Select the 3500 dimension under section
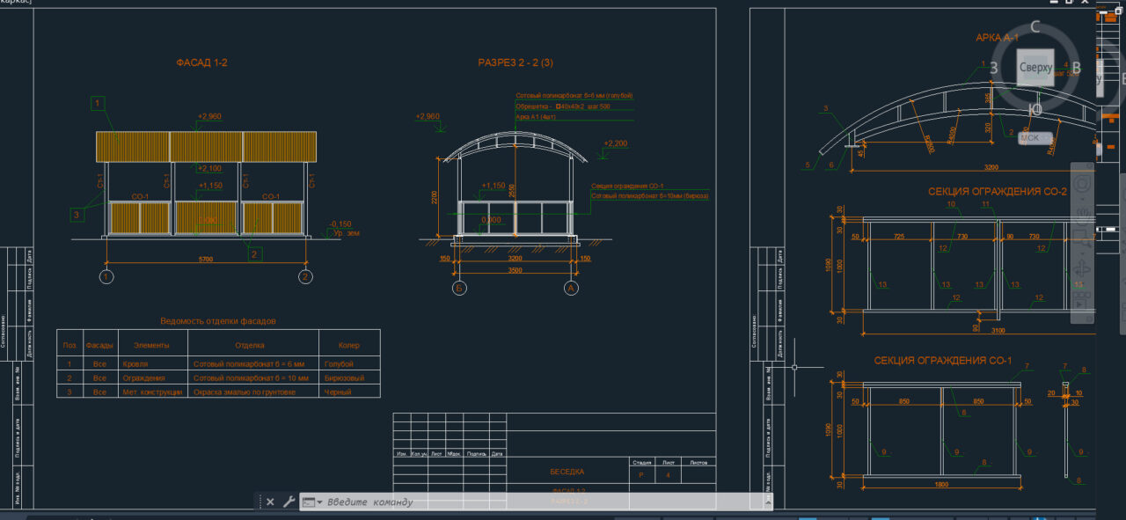 tap(515, 271)
